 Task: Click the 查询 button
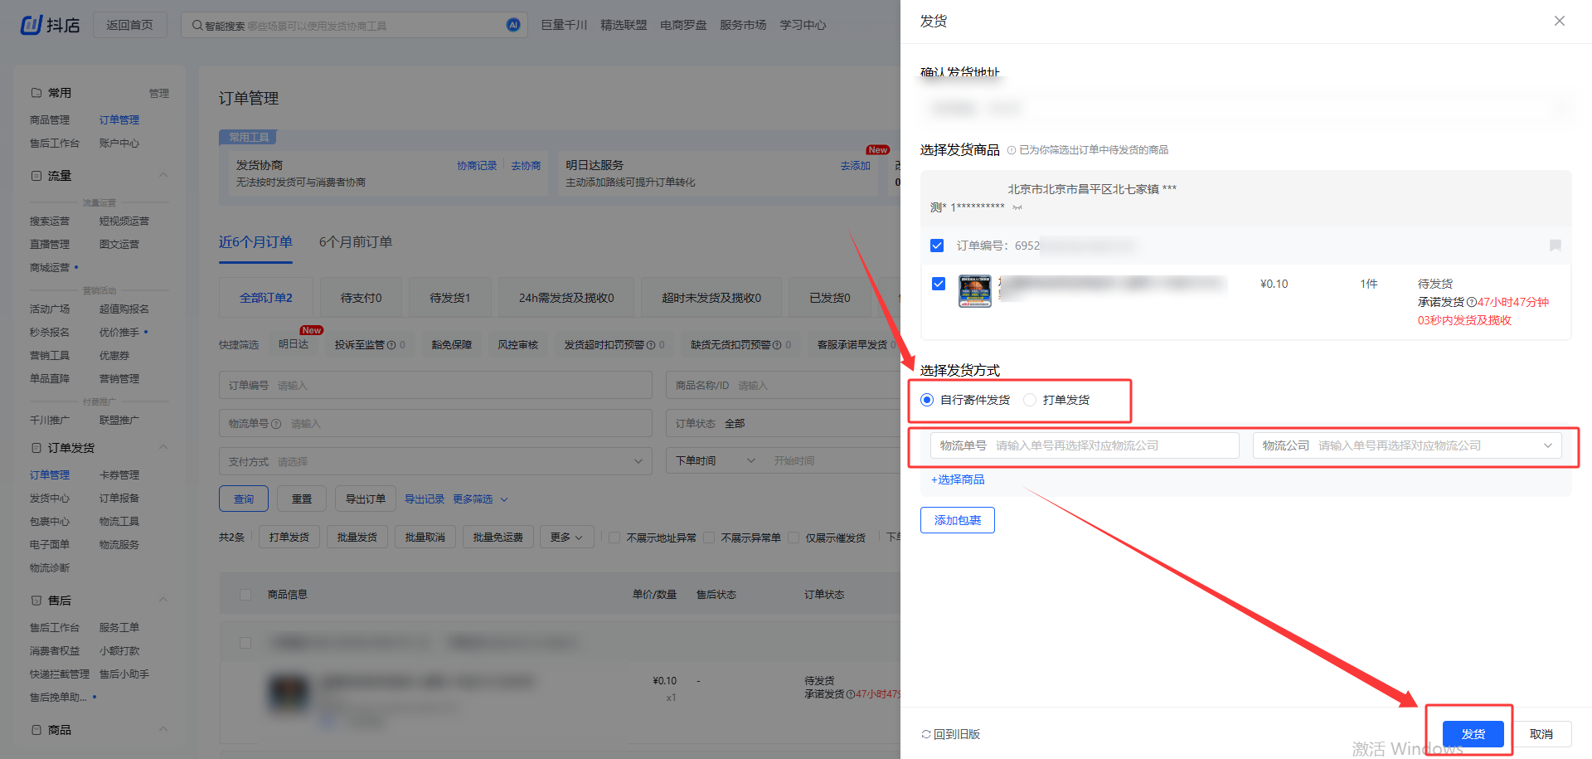[x=244, y=499]
